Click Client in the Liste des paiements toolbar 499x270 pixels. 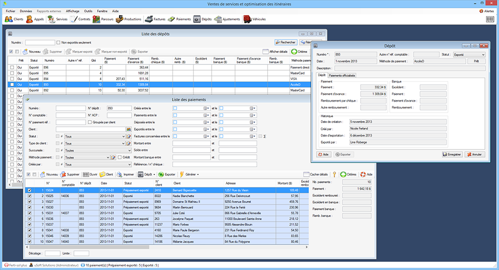click(106, 174)
